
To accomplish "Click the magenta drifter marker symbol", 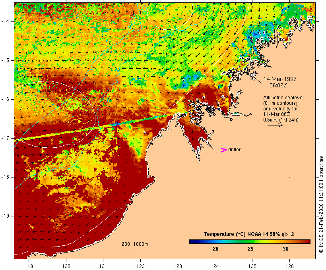I will coord(223,150).
